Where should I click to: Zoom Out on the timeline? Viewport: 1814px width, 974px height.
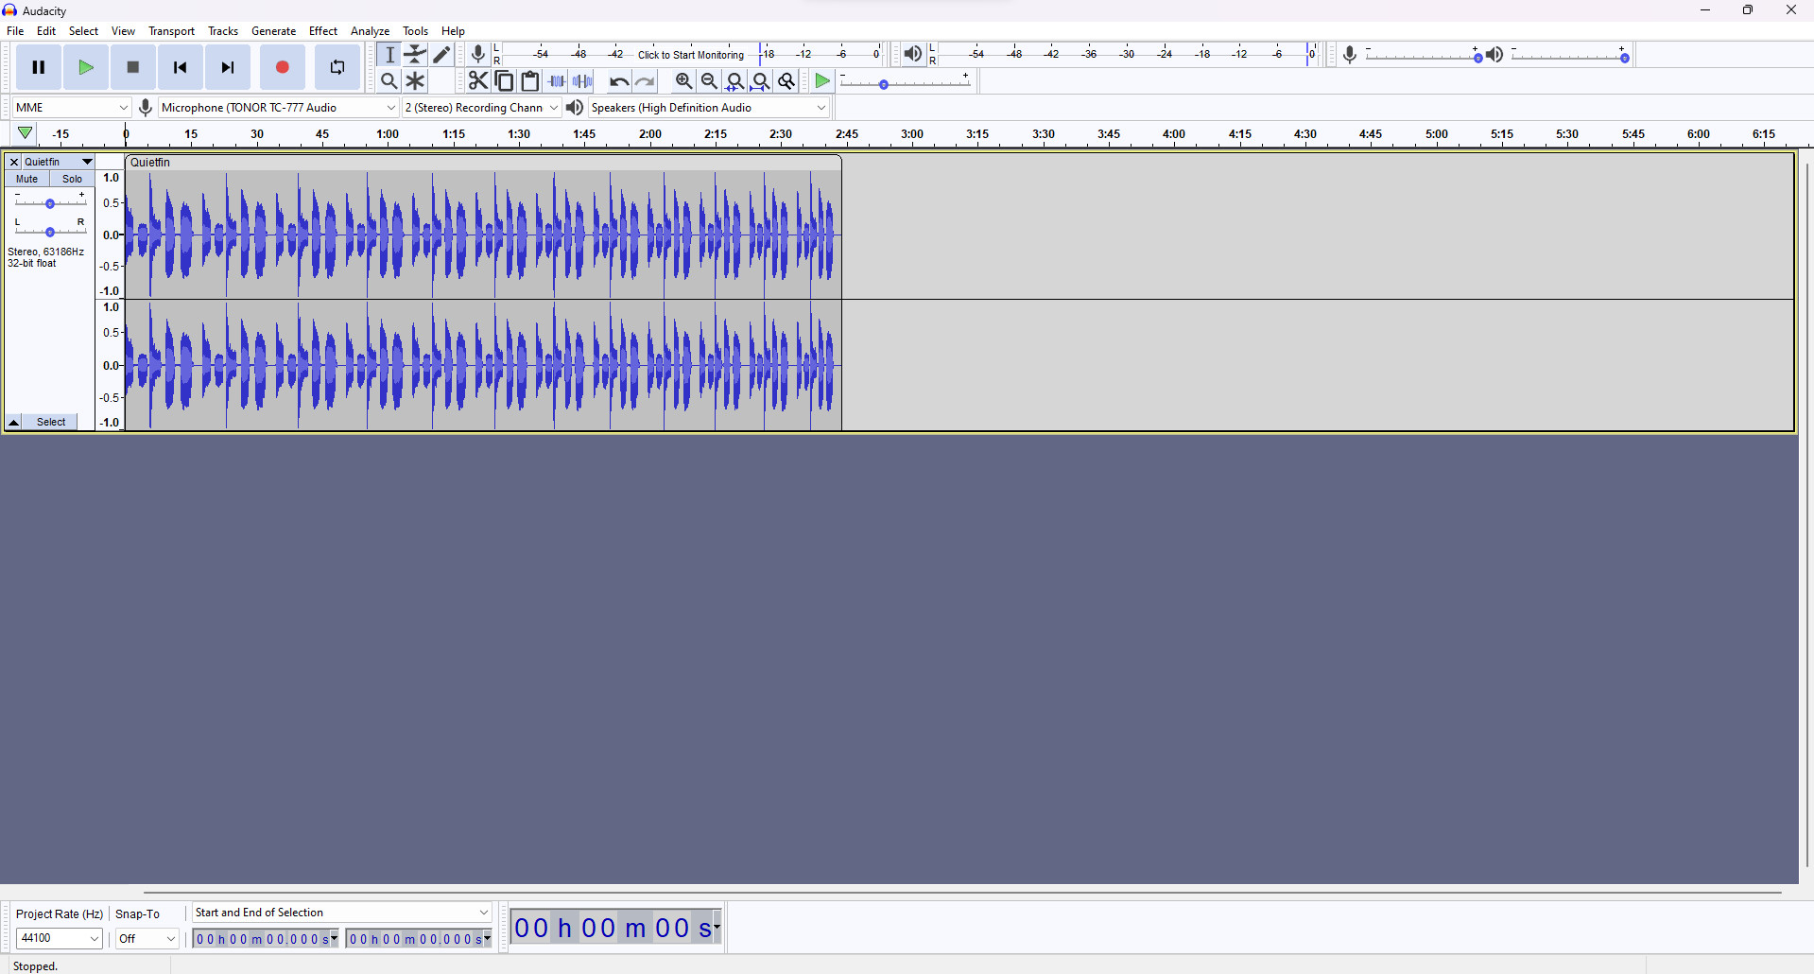(709, 81)
